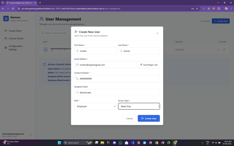Show hidden system tray icons chevron
This screenshot has height=146, width=234.
tap(202, 143)
